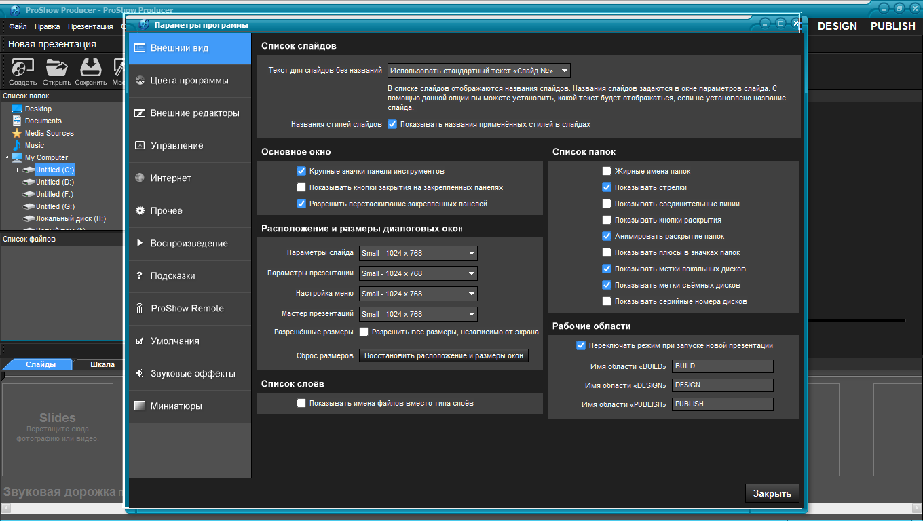Click the Подсказки question mark icon
This screenshot has height=521, width=923.
click(140, 276)
